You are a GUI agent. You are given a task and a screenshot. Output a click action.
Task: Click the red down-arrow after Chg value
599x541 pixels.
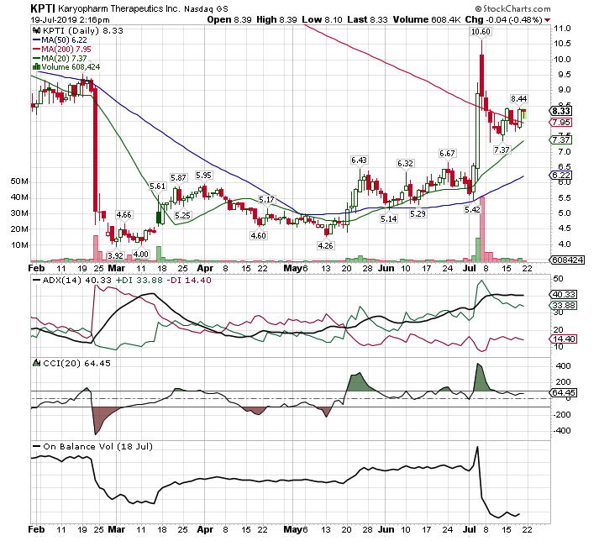pos(548,20)
